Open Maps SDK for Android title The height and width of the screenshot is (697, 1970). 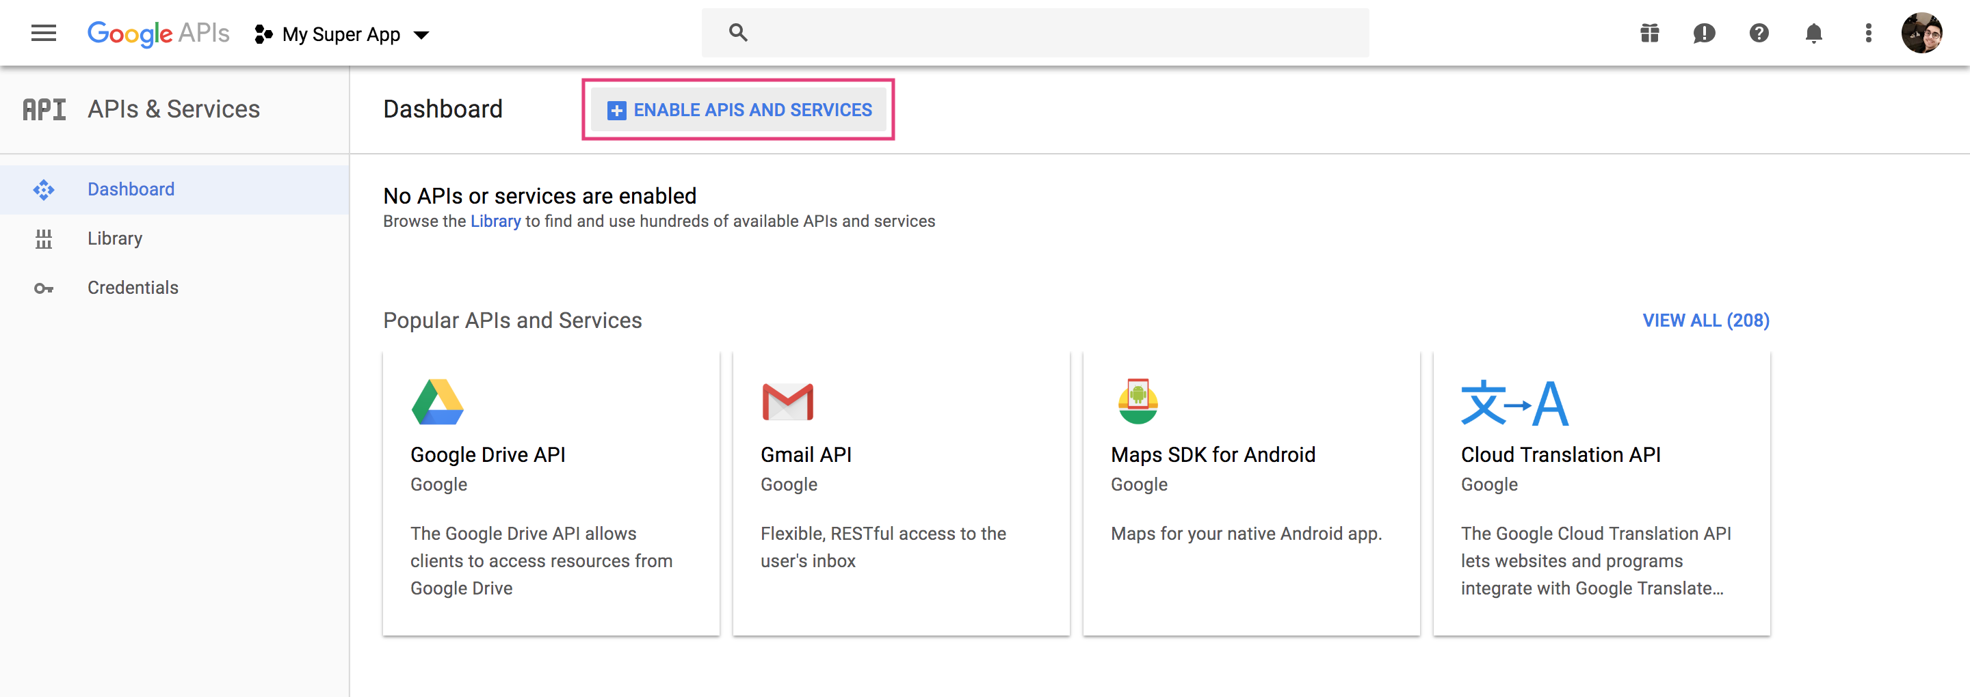coord(1213,456)
